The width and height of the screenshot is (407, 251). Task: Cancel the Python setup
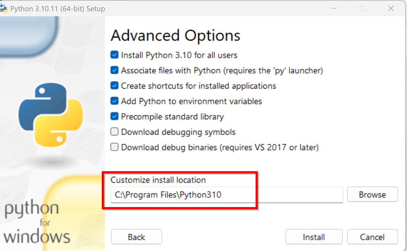pos(372,237)
